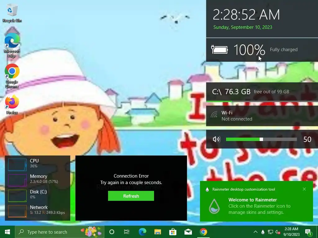Click the Rainmeter desktop customization tool header
318x238 pixels.
point(243,189)
